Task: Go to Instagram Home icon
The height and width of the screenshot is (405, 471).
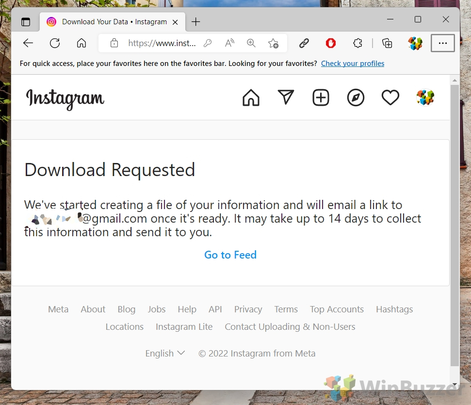Action: (251, 97)
